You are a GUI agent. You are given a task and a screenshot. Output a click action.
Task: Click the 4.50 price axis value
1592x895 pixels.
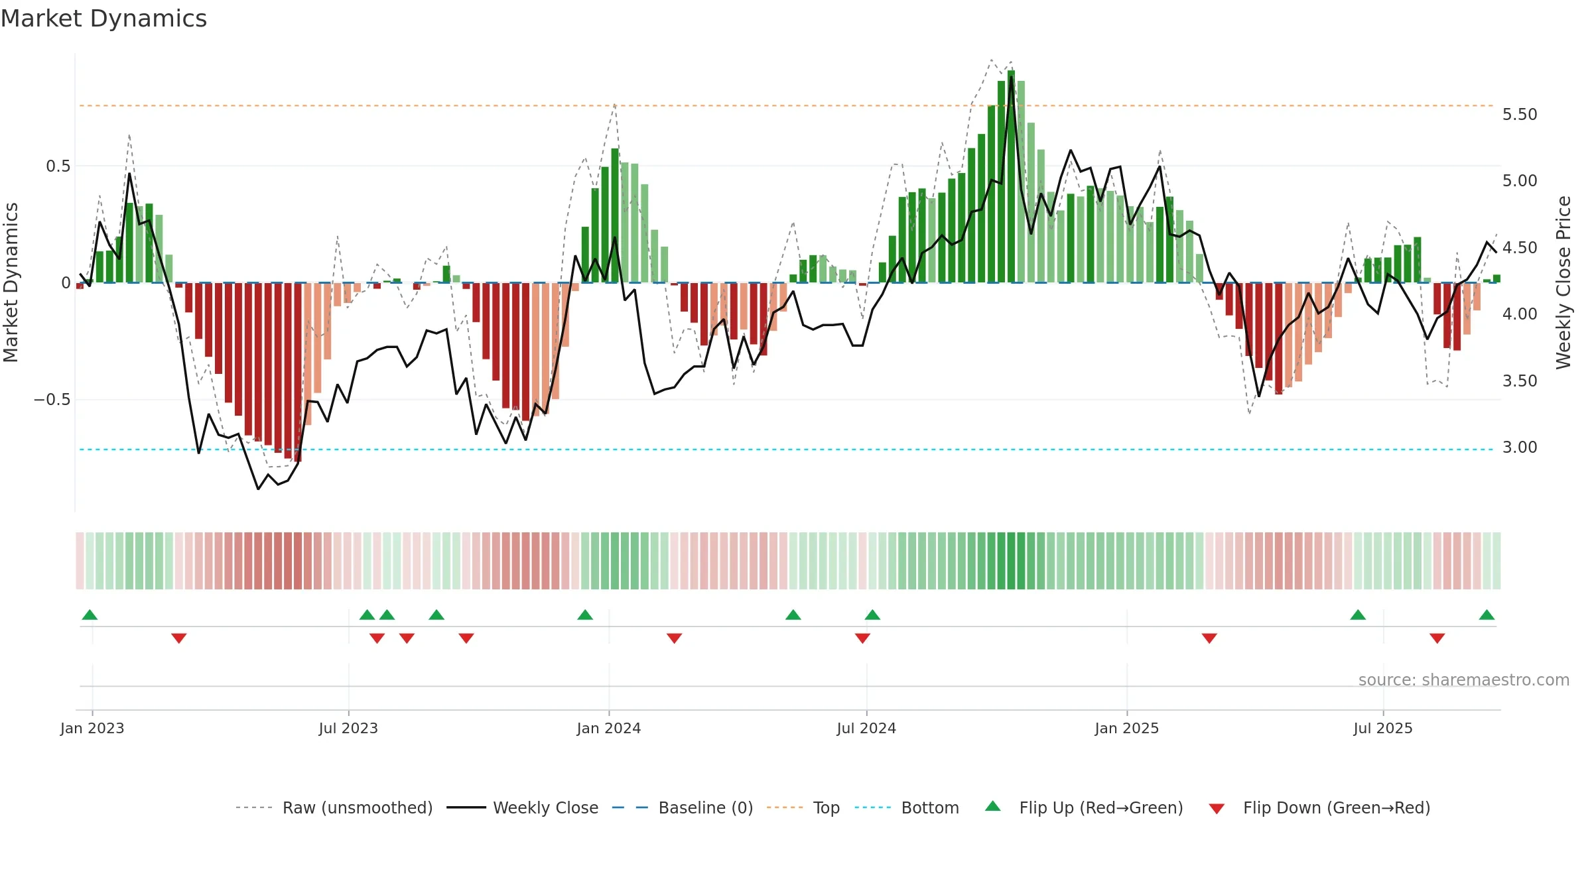coord(1520,248)
